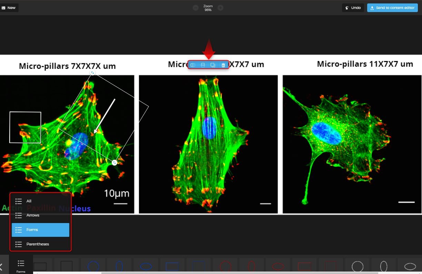Image resolution: width=422 pixels, height=274 pixels.
Task: Delete the selected shape with trash icon
Action: point(223,65)
